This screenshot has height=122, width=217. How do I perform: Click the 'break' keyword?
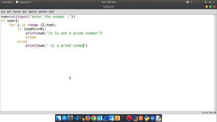click(31, 37)
